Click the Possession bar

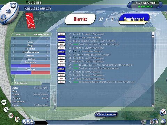coord(31,66)
